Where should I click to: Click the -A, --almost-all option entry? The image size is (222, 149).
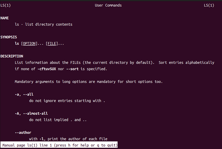click(31, 114)
